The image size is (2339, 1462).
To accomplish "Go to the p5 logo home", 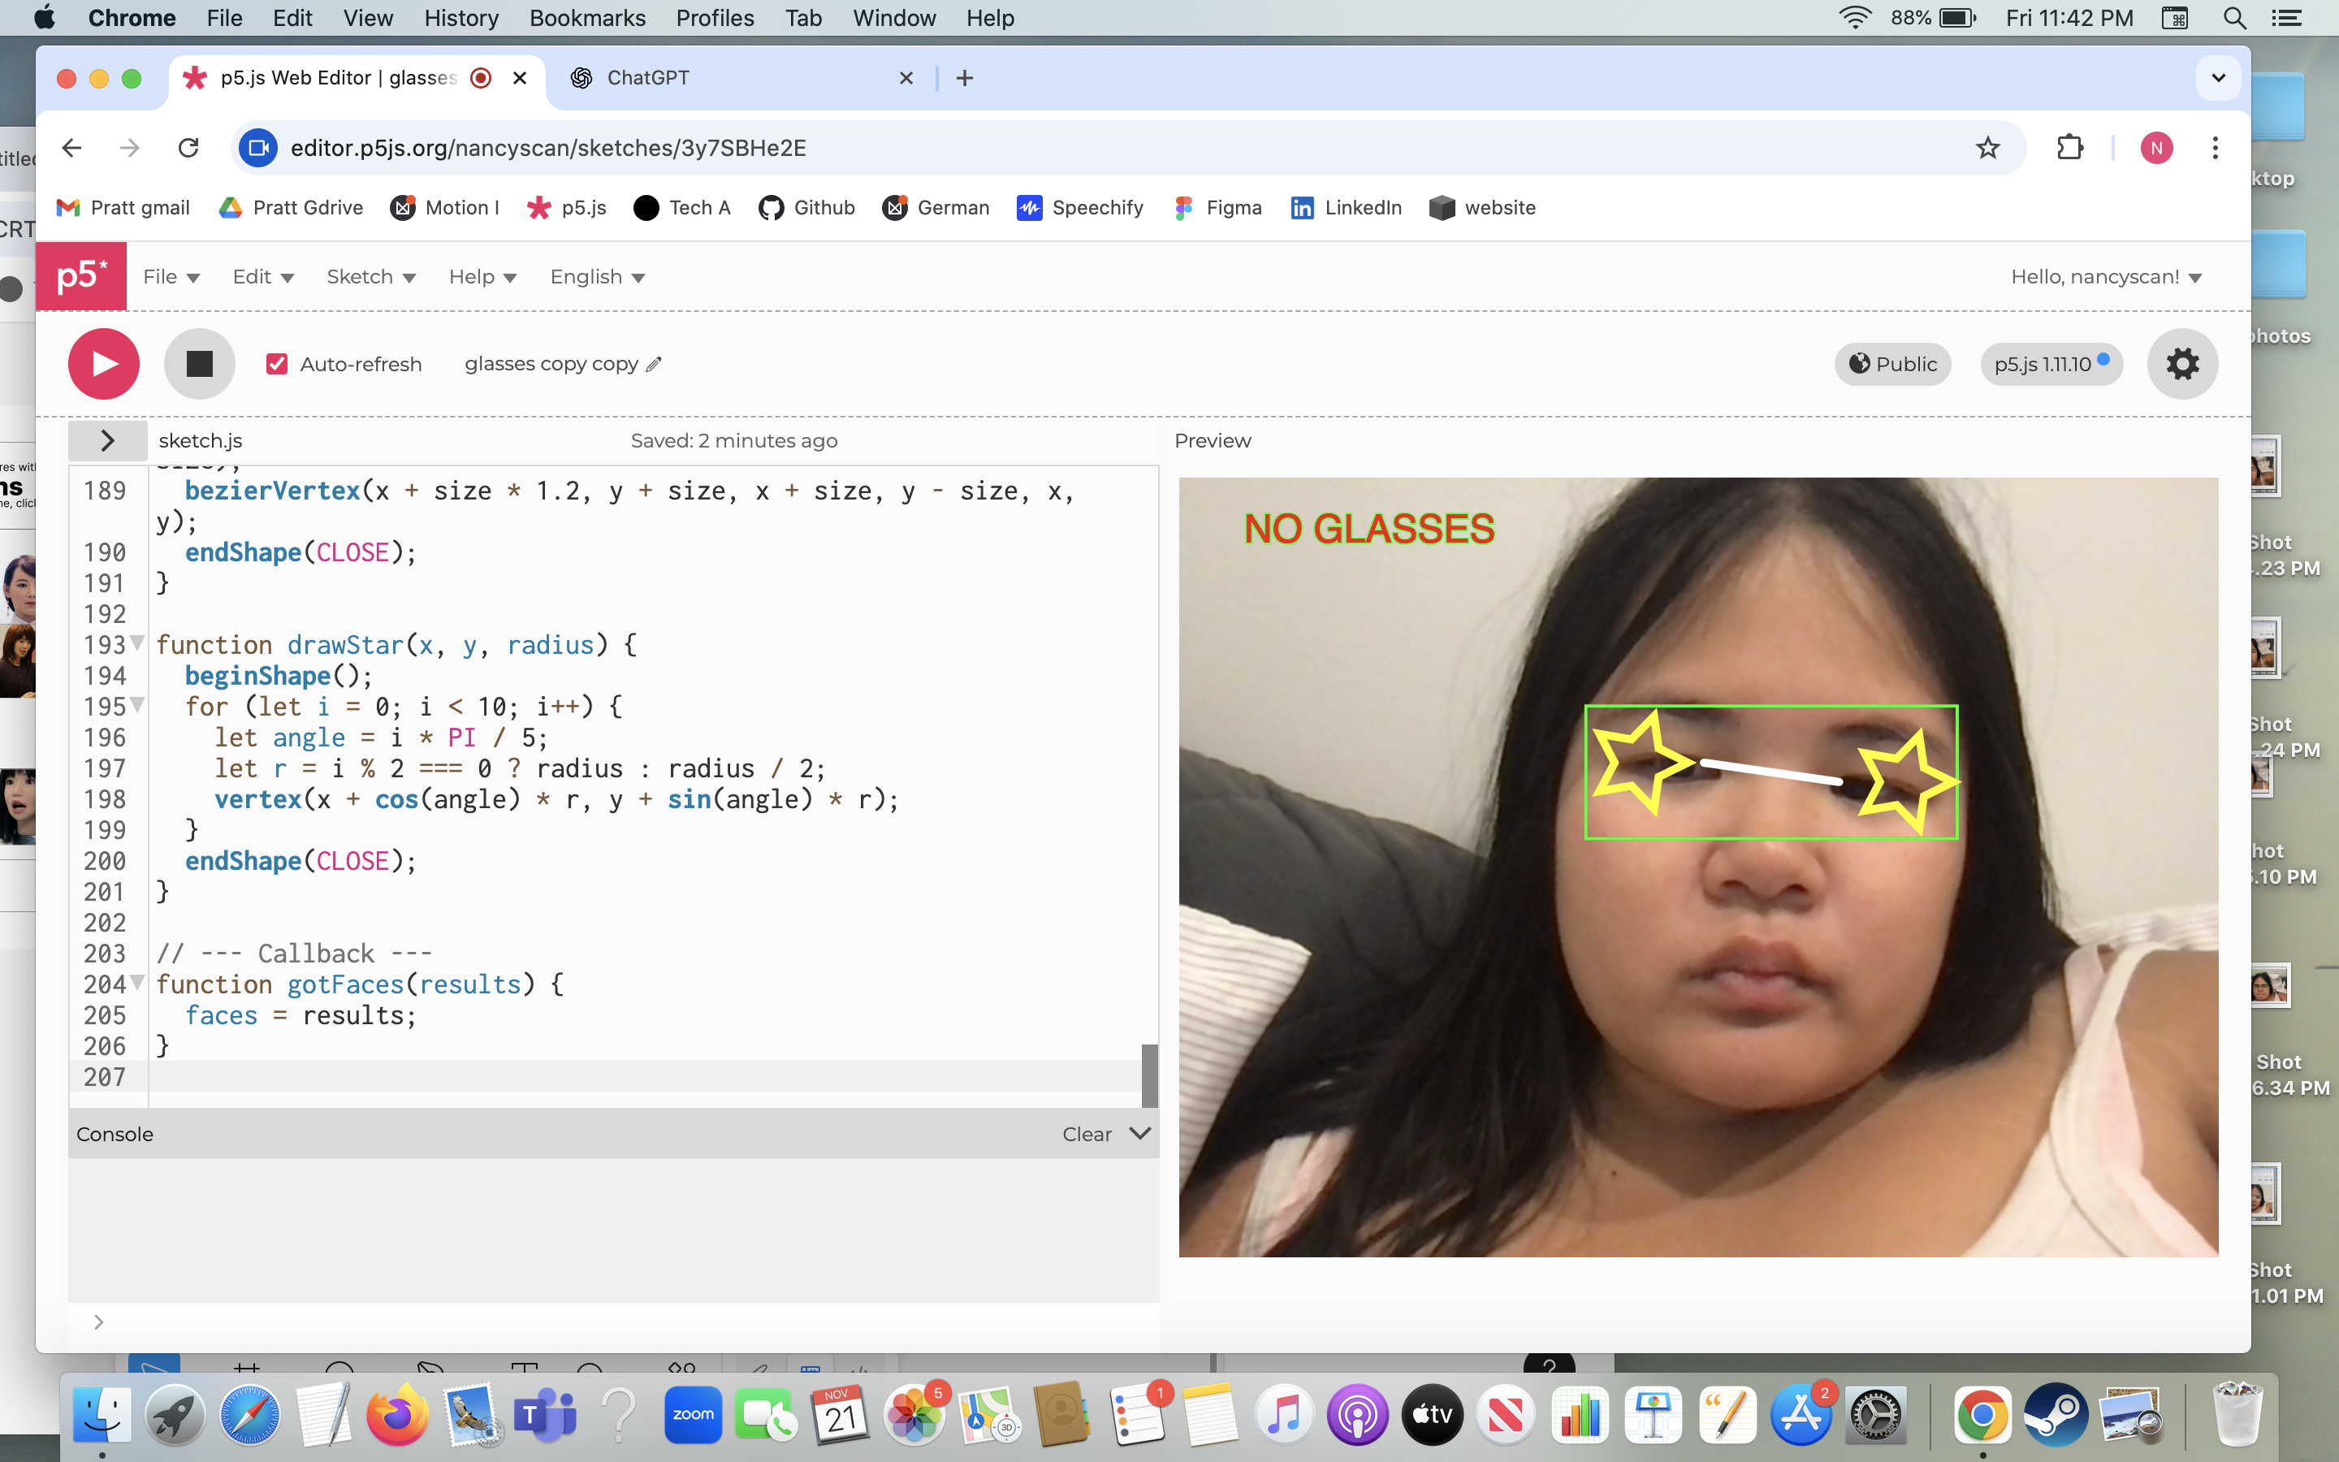I will [81, 276].
